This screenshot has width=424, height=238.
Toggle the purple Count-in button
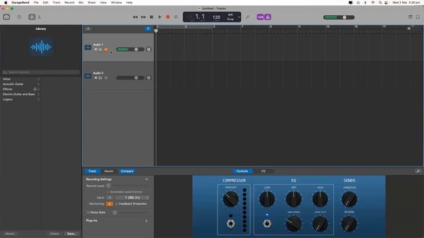coord(260,17)
